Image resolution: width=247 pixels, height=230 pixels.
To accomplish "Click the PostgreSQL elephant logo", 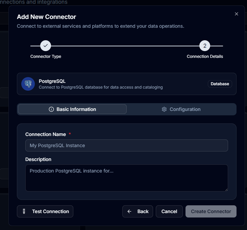I will (x=28, y=84).
